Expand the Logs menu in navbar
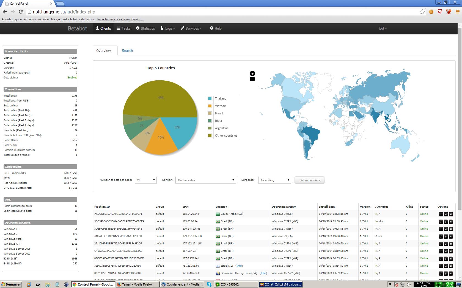Viewport: 462px width, 288px height. point(168,29)
